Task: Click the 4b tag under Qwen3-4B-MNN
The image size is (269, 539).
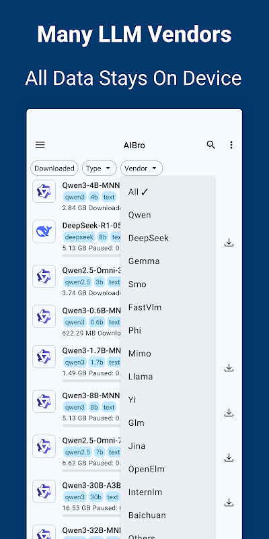Action: [x=93, y=197]
